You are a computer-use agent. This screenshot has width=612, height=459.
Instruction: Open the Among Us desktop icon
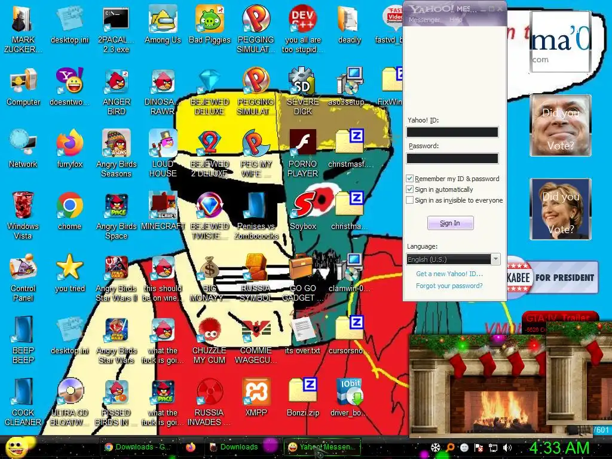pos(163,23)
